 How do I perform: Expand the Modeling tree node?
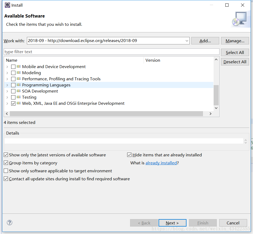pyautogui.click(x=7, y=73)
